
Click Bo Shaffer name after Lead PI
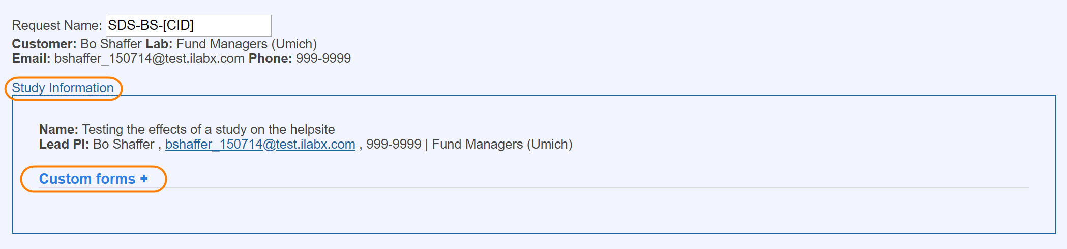pyautogui.click(x=124, y=145)
